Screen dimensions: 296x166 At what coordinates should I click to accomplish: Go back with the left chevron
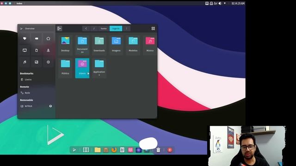(x=86, y=29)
